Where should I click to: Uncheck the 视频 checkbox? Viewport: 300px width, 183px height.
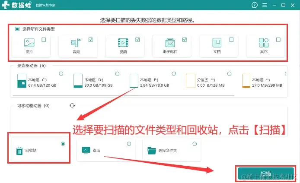(x=137, y=40)
